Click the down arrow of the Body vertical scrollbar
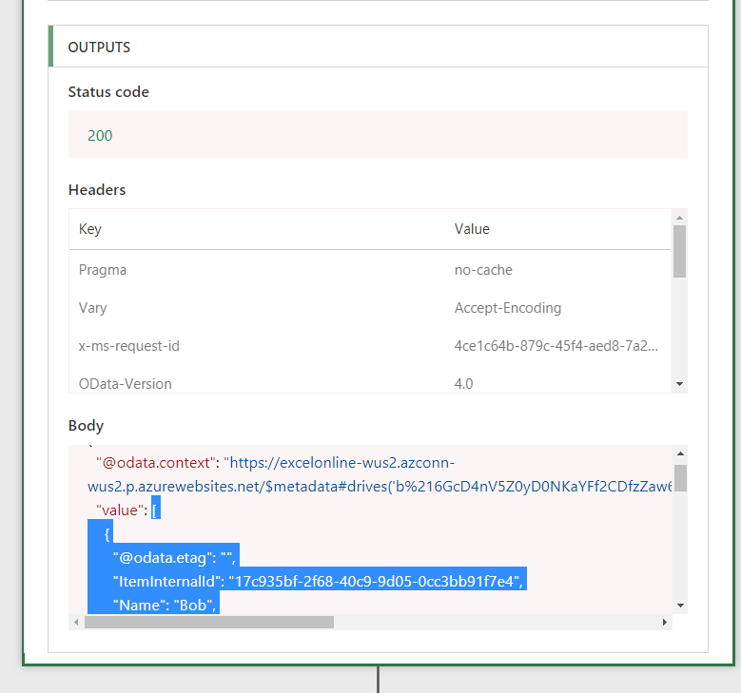 pyautogui.click(x=679, y=605)
